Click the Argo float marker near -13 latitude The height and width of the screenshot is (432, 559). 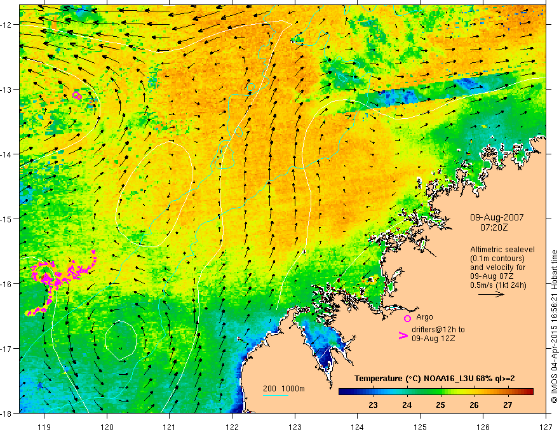(77, 95)
